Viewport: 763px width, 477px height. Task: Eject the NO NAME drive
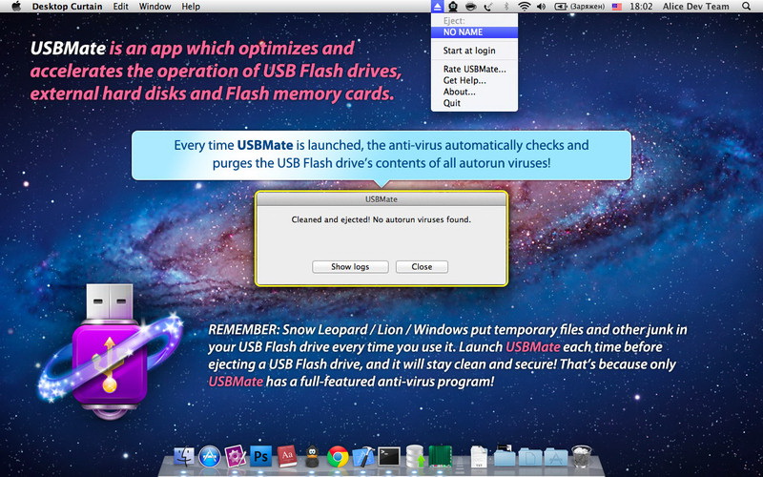coord(464,31)
